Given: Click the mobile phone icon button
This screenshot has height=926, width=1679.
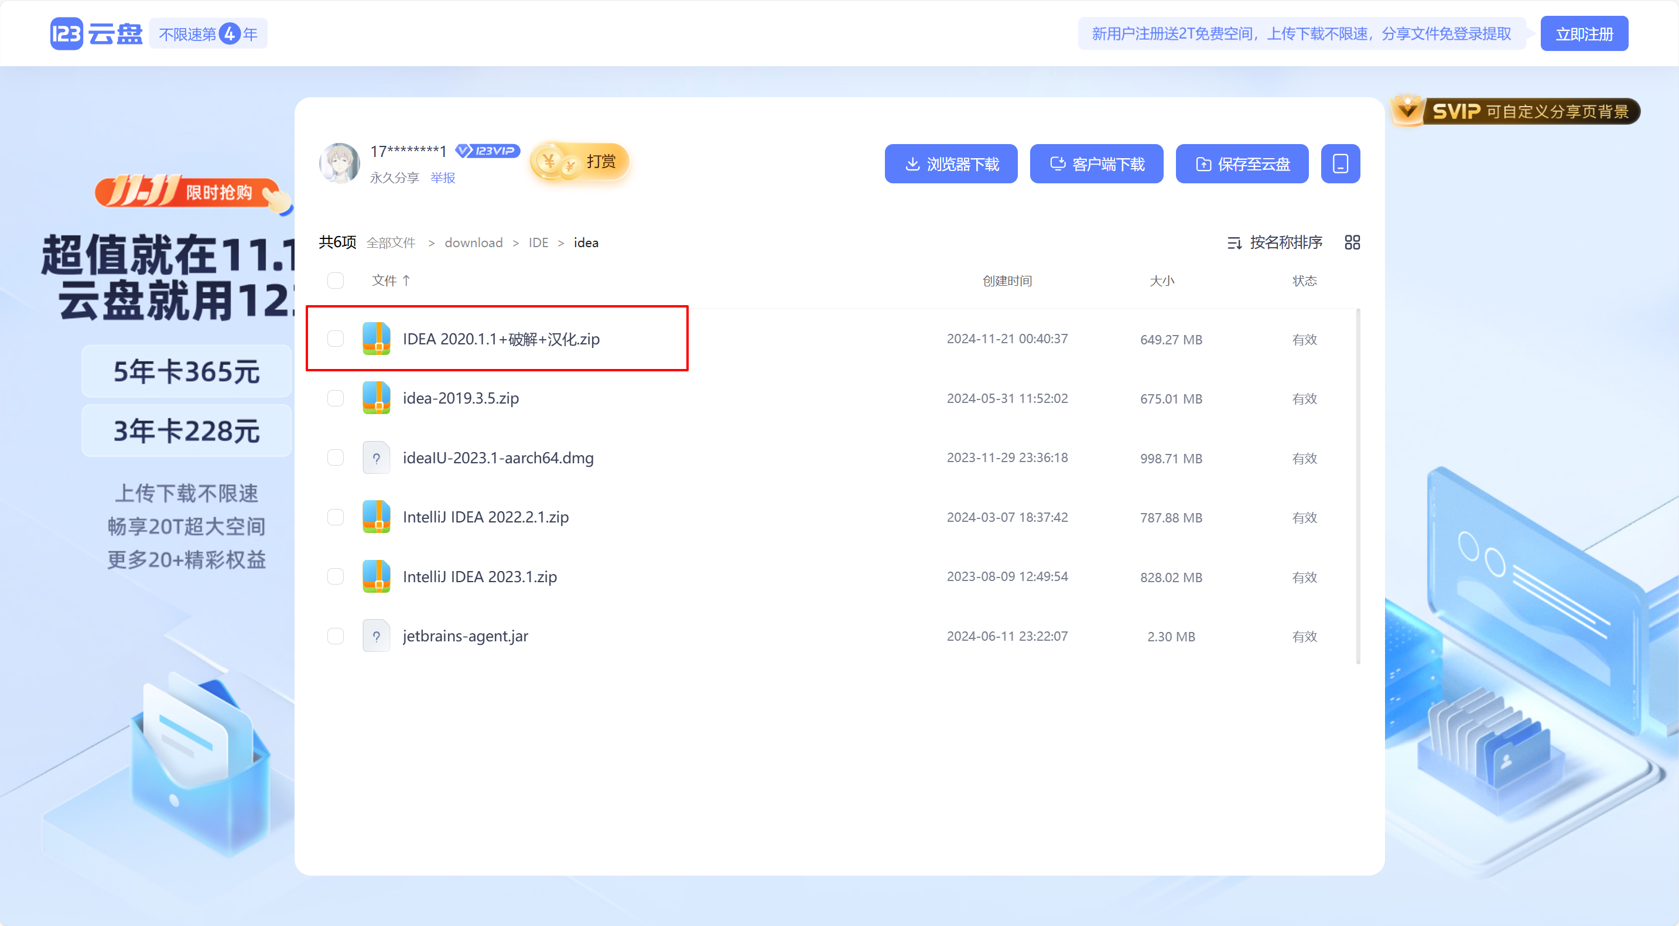Looking at the screenshot, I should click(1340, 163).
